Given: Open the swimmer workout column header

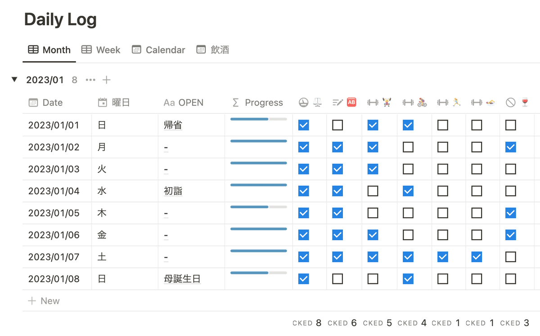Looking at the screenshot, I should click(x=483, y=103).
